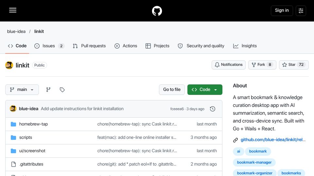The width and height of the screenshot is (314, 176).
Task: Switch to the Code tab
Action: pos(17,46)
